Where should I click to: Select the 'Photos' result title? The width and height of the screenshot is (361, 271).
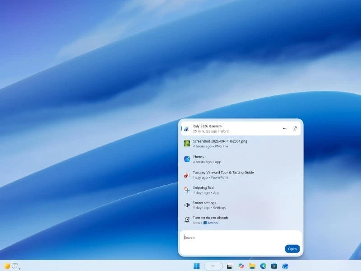point(198,157)
